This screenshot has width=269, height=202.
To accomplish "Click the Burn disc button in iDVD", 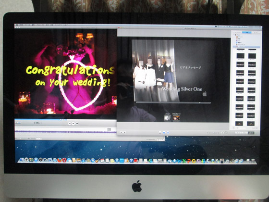I will point(226,133).
